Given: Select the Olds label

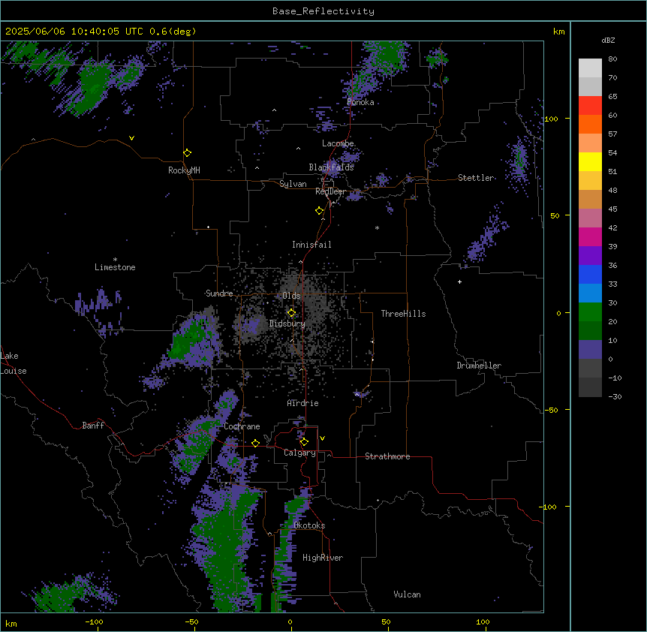Looking at the screenshot, I should point(291,296).
